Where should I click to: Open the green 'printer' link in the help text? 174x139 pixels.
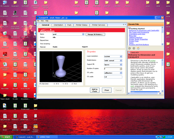(x=153, y=61)
